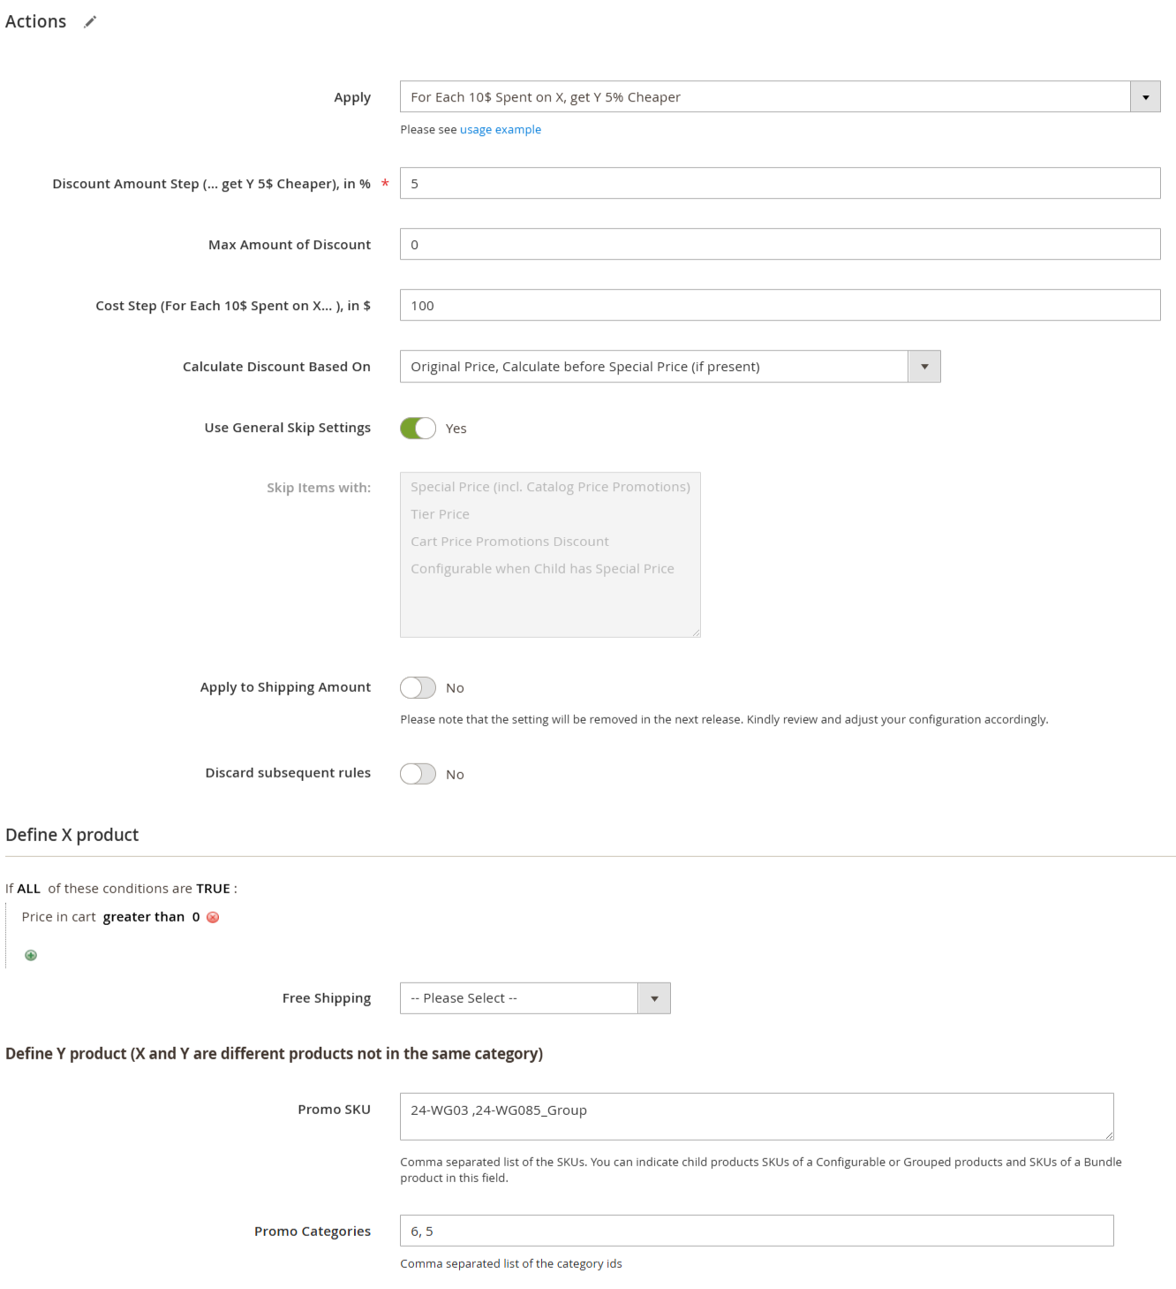Viewport: 1176px width, 1289px height.
Task: Click the condition value 0
Action: click(196, 917)
